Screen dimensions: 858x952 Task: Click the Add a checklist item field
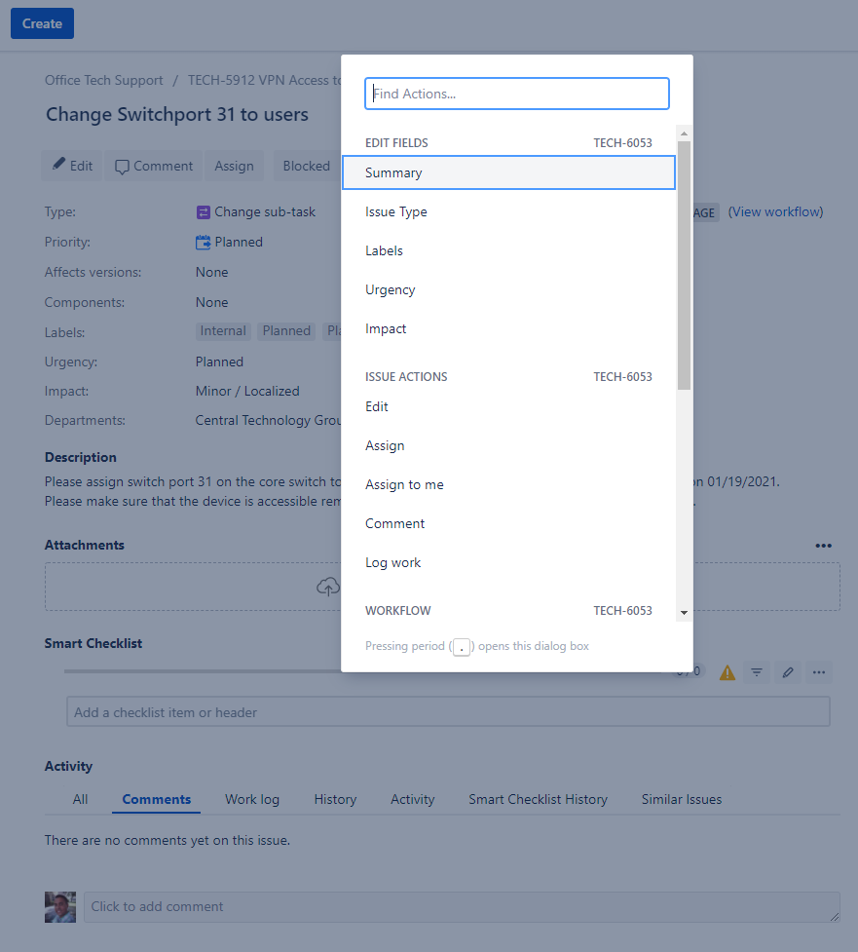[x=448, y=712]
